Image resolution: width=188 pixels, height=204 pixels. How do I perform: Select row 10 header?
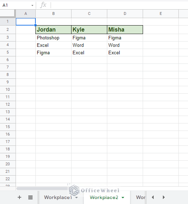pos(8,90)
